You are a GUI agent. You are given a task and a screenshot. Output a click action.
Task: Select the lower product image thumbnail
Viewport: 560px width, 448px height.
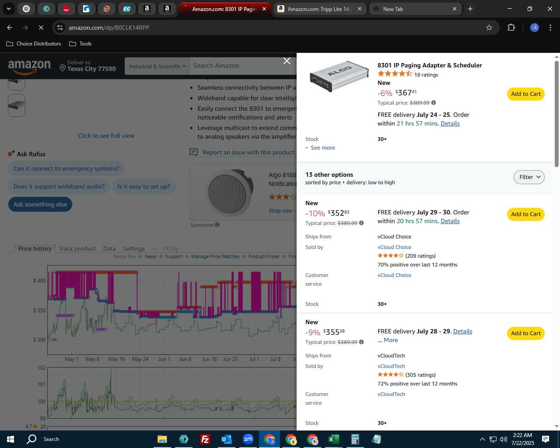[x=17, y=105]
